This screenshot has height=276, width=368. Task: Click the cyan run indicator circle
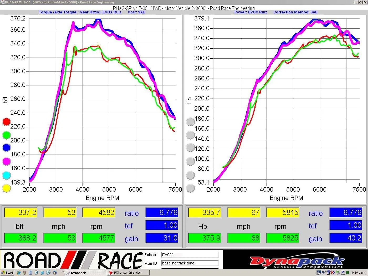pyautogui.click(x=6, y=175)
